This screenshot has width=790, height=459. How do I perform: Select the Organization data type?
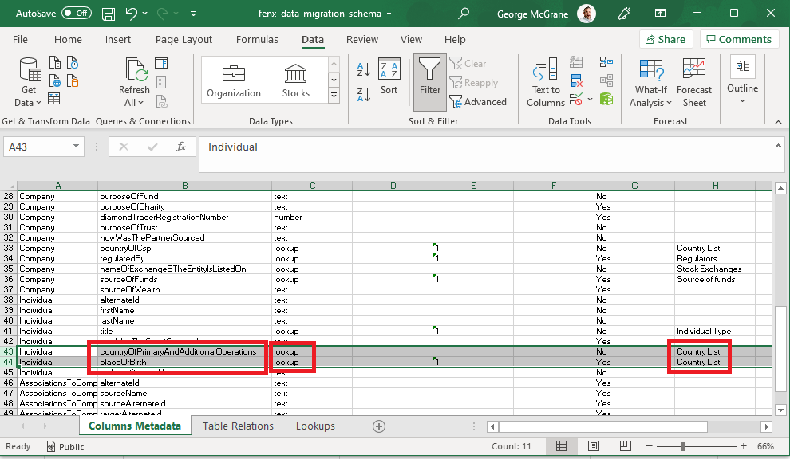(x=234, y=81)
